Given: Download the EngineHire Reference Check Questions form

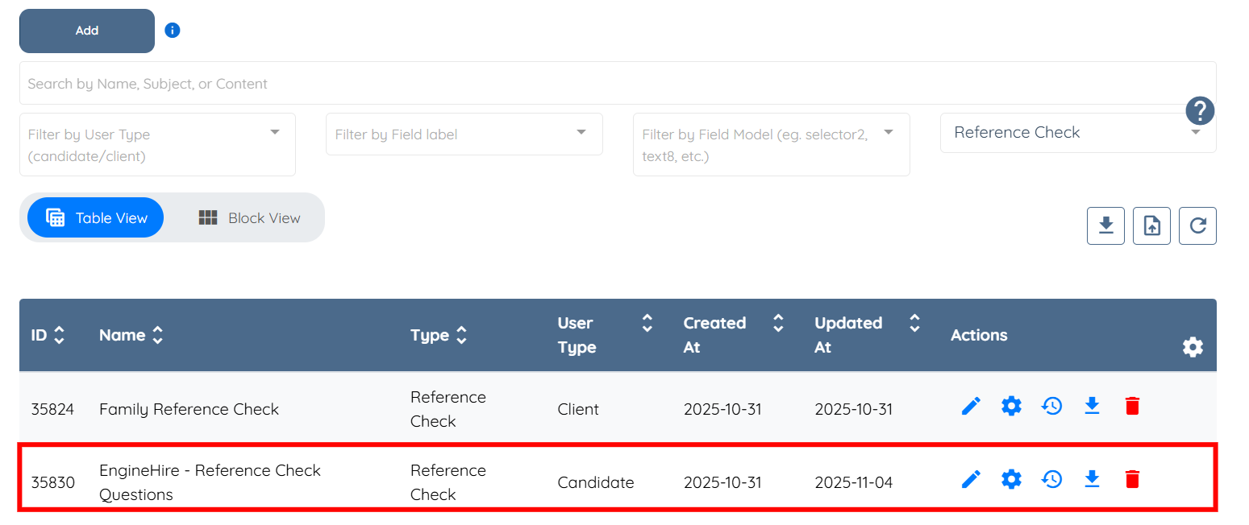Looking at the screenshot, I should tap(1092, 480).
